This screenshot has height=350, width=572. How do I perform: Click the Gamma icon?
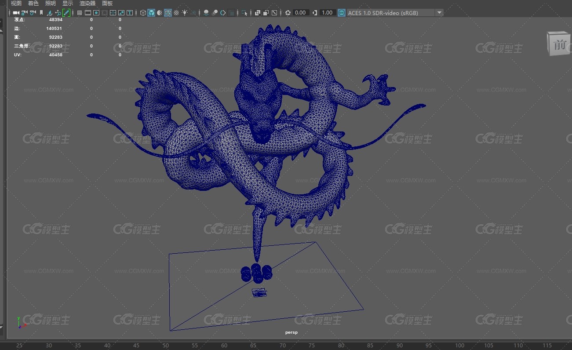[315, 13]
